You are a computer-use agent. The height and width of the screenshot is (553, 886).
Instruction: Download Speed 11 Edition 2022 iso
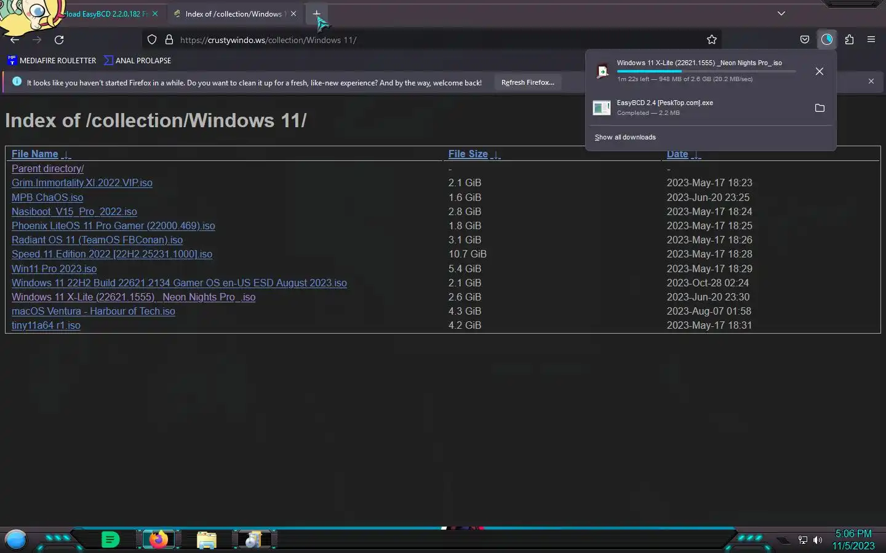[112, 254]
